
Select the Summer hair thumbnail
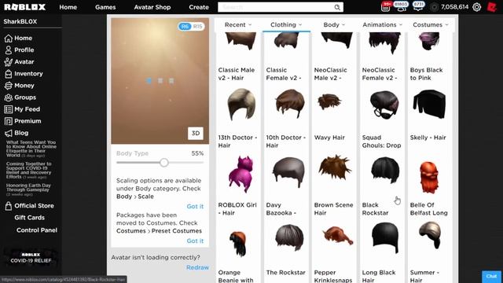tap(430, 235)
